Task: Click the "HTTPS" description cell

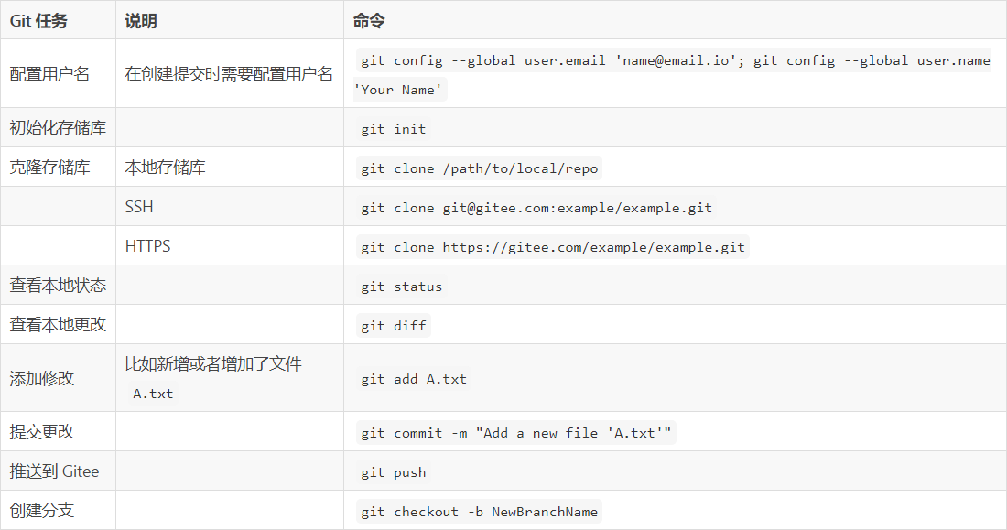Action: 147,246
